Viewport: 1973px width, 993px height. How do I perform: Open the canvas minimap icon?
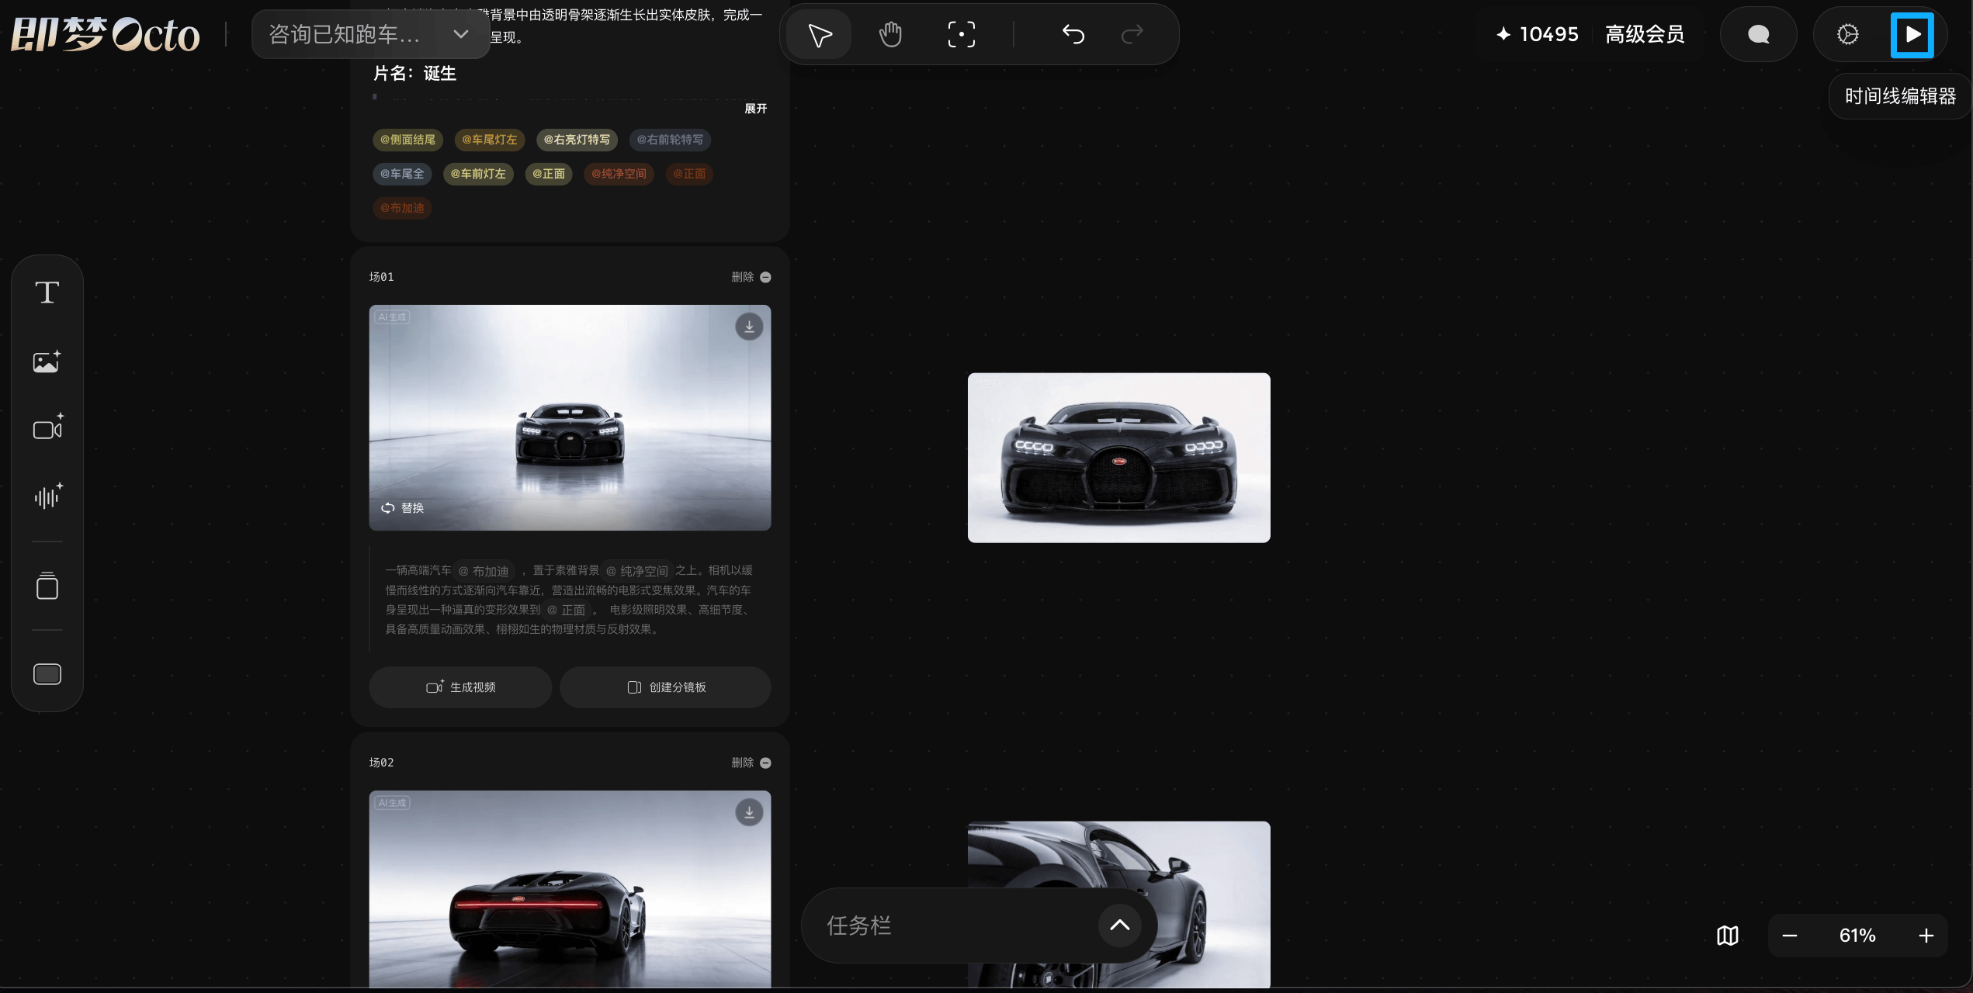(x=1727, y=936)
